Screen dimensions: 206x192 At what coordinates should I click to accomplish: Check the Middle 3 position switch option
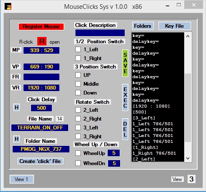pyautogui.click(x=78, y=84)
